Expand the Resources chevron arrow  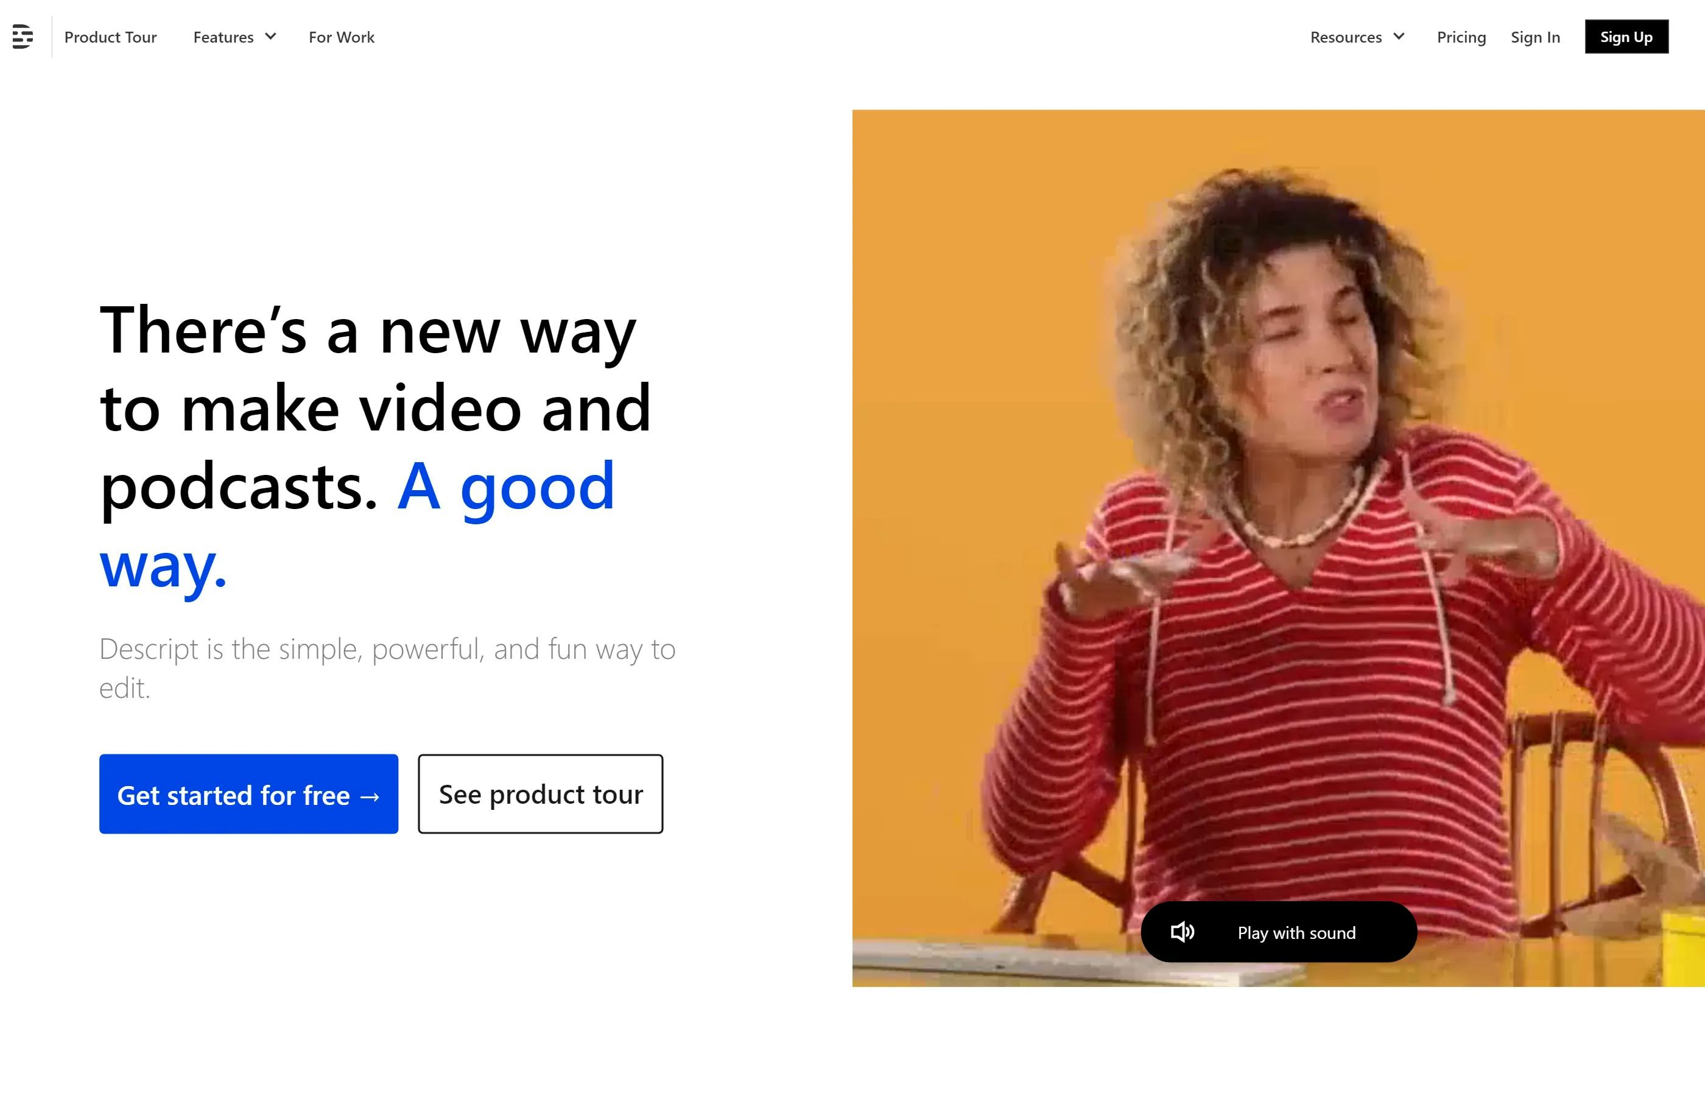pos(1399,37)
